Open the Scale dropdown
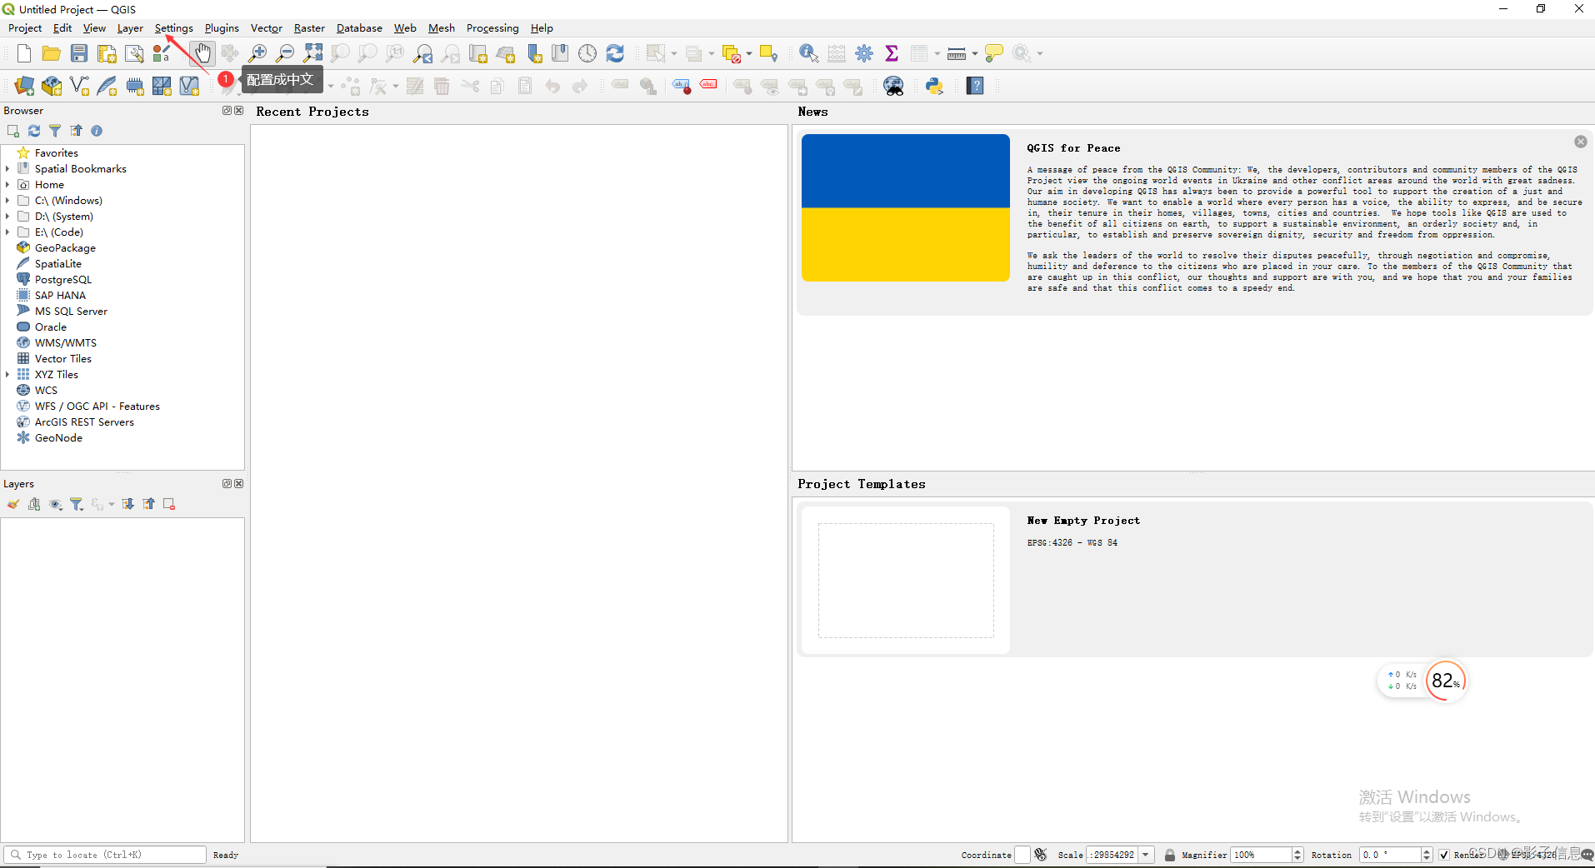The height and width of the screenshot is (868, 1595). pos(1147,855)
